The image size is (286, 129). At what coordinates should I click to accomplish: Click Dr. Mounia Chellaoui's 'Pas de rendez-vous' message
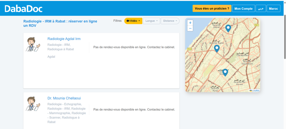click(x=134, y=110)
